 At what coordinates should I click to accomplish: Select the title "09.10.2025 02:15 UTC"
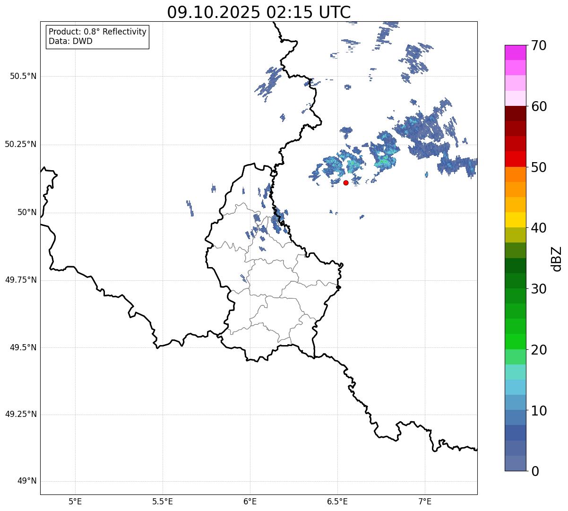point(259,12)
